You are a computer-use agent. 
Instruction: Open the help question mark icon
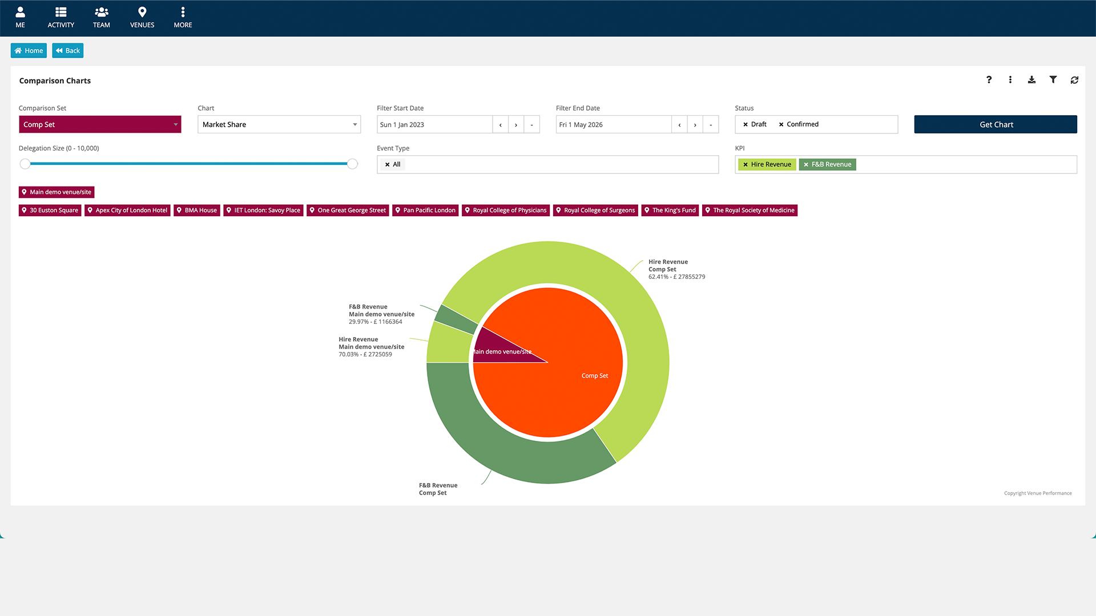(x=989, y=80)
